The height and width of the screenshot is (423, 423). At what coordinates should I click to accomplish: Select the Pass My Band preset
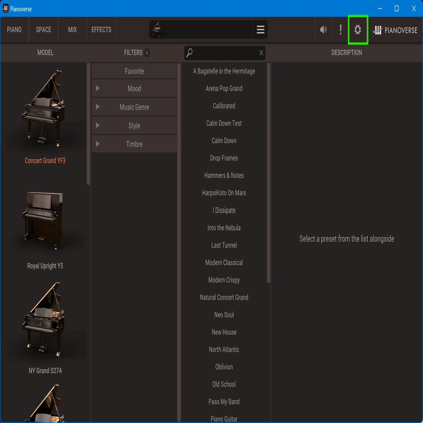tap(224, 402)
